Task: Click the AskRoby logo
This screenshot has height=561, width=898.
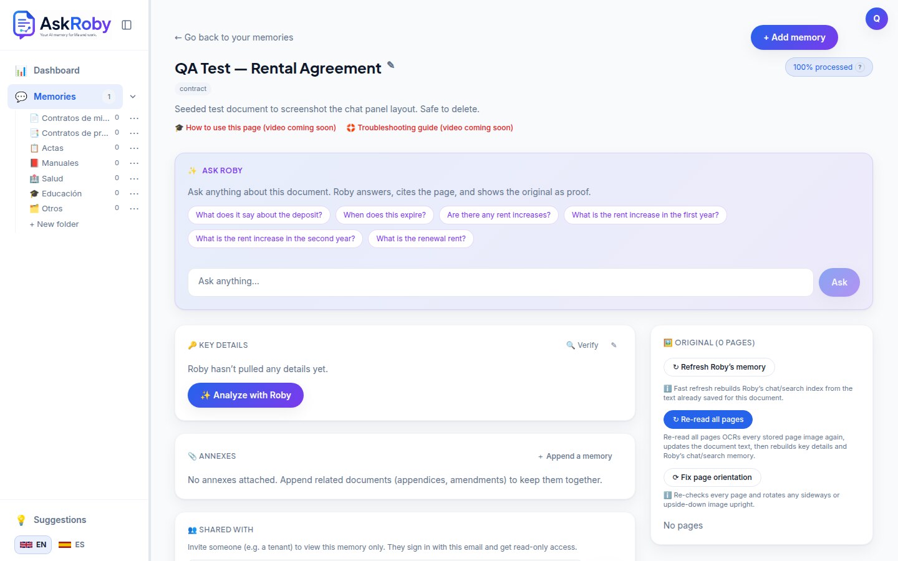Action: point(62,25)
